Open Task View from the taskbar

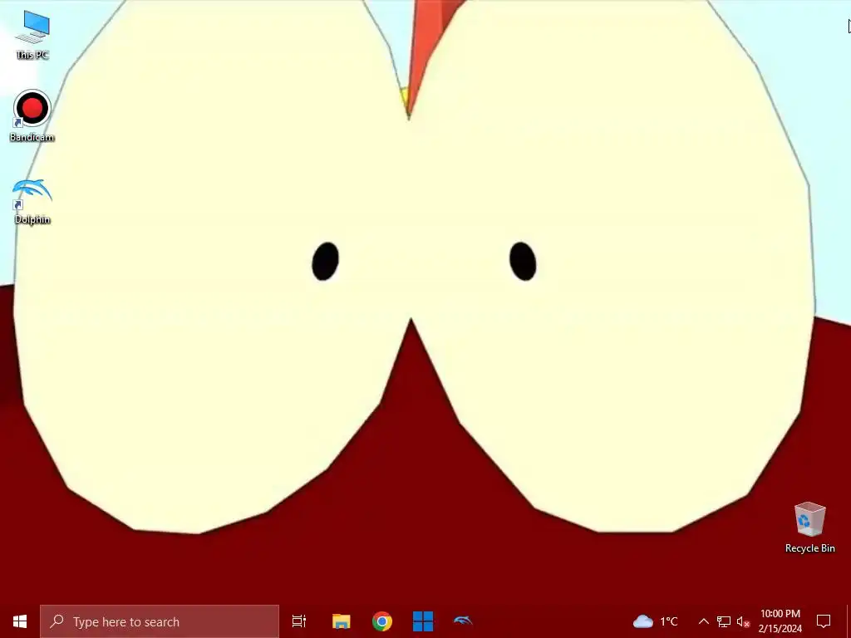tap(299, 621)
